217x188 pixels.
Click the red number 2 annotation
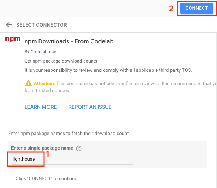click(x=171, y=9)
